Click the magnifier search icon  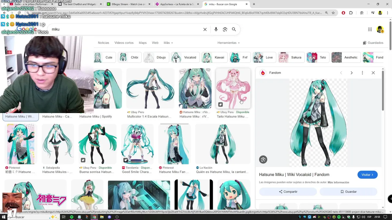point(234,29)
